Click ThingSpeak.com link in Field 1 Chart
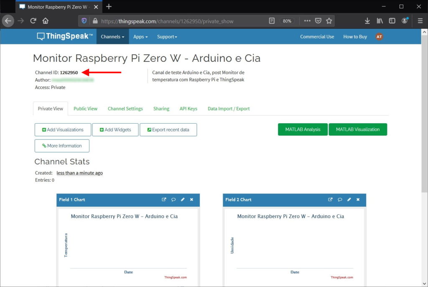 pyautogui.click(x=176, y=277)
